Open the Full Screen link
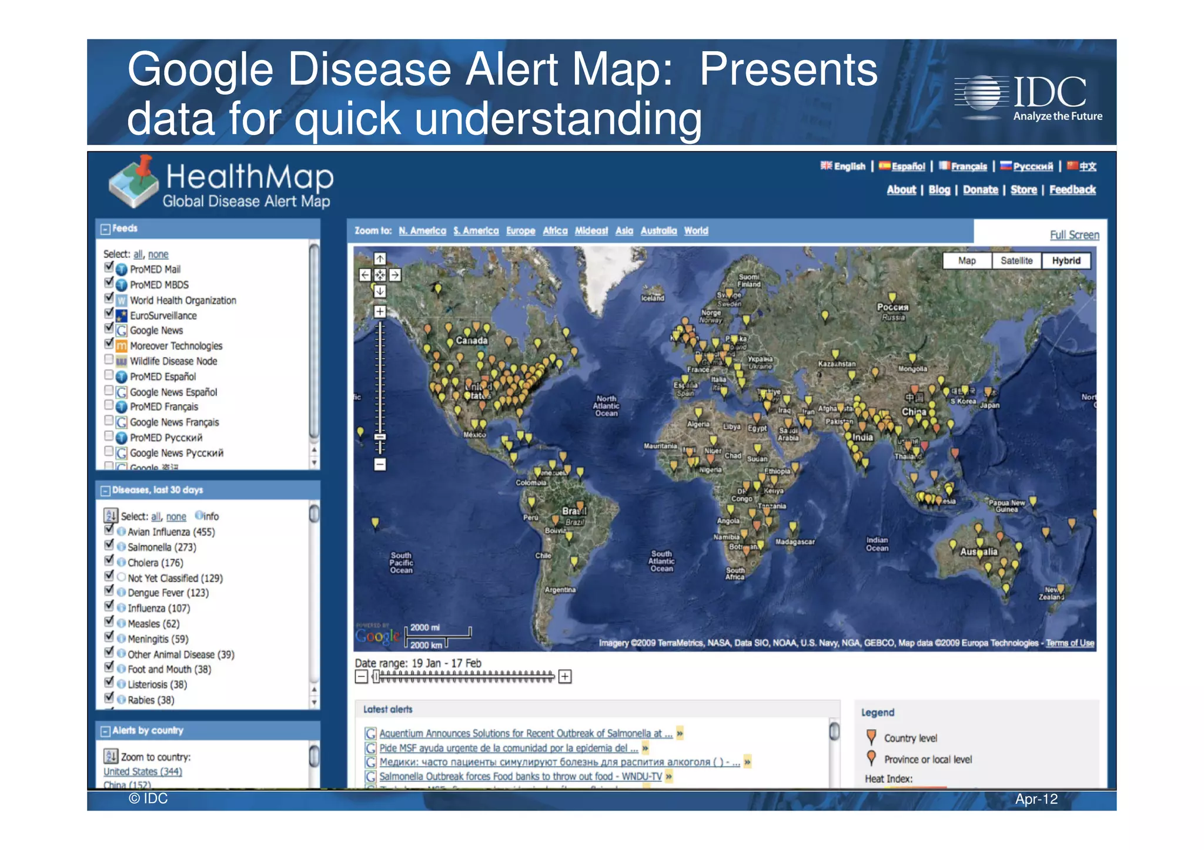This screenshot has height=850, width=1204. 1075,235
